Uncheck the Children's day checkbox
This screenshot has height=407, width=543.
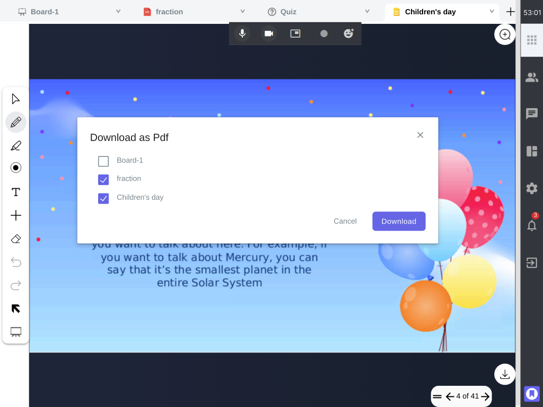[103, 198]
